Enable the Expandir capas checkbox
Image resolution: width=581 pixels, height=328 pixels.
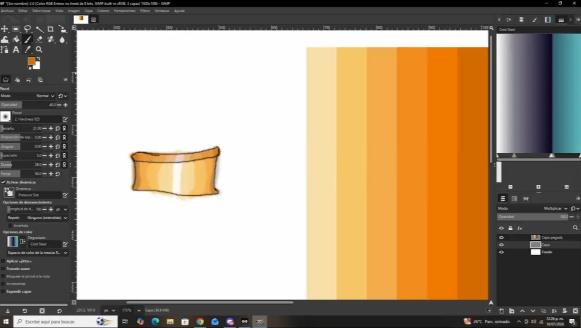pyautogui.click(x=3, y=291)
